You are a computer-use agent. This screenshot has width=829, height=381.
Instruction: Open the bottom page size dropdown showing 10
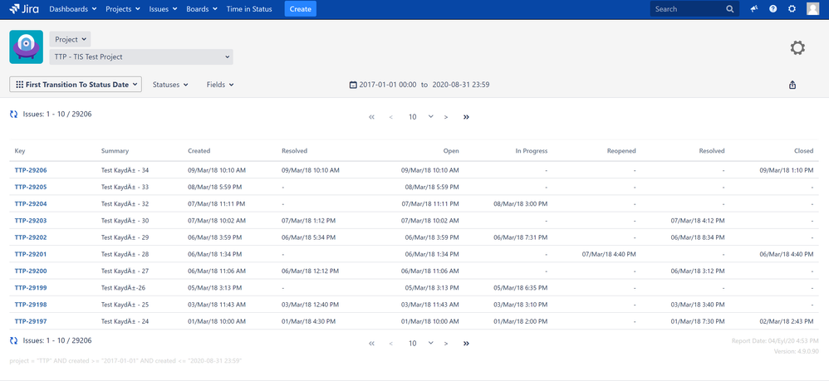tap(420, 344)
